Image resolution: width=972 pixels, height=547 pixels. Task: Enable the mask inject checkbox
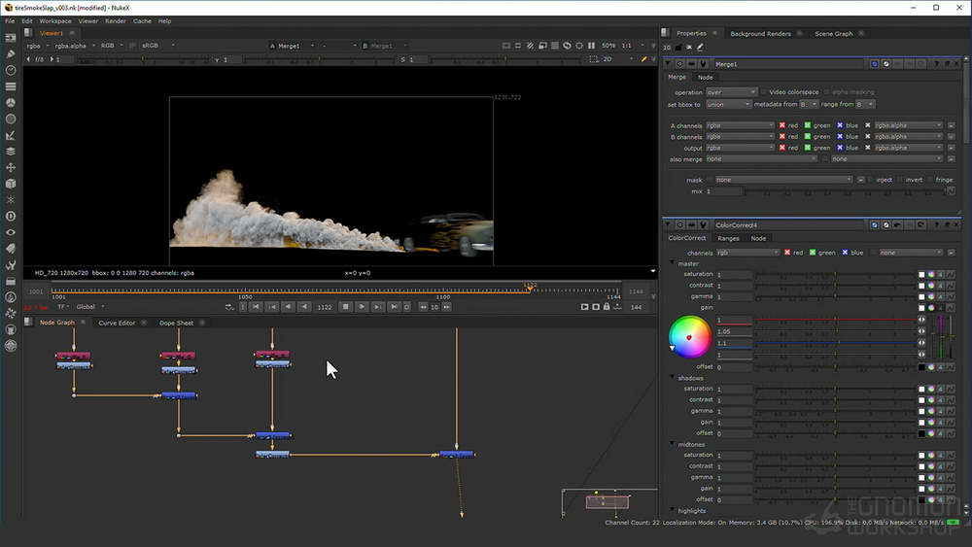(x=871, y=180)
